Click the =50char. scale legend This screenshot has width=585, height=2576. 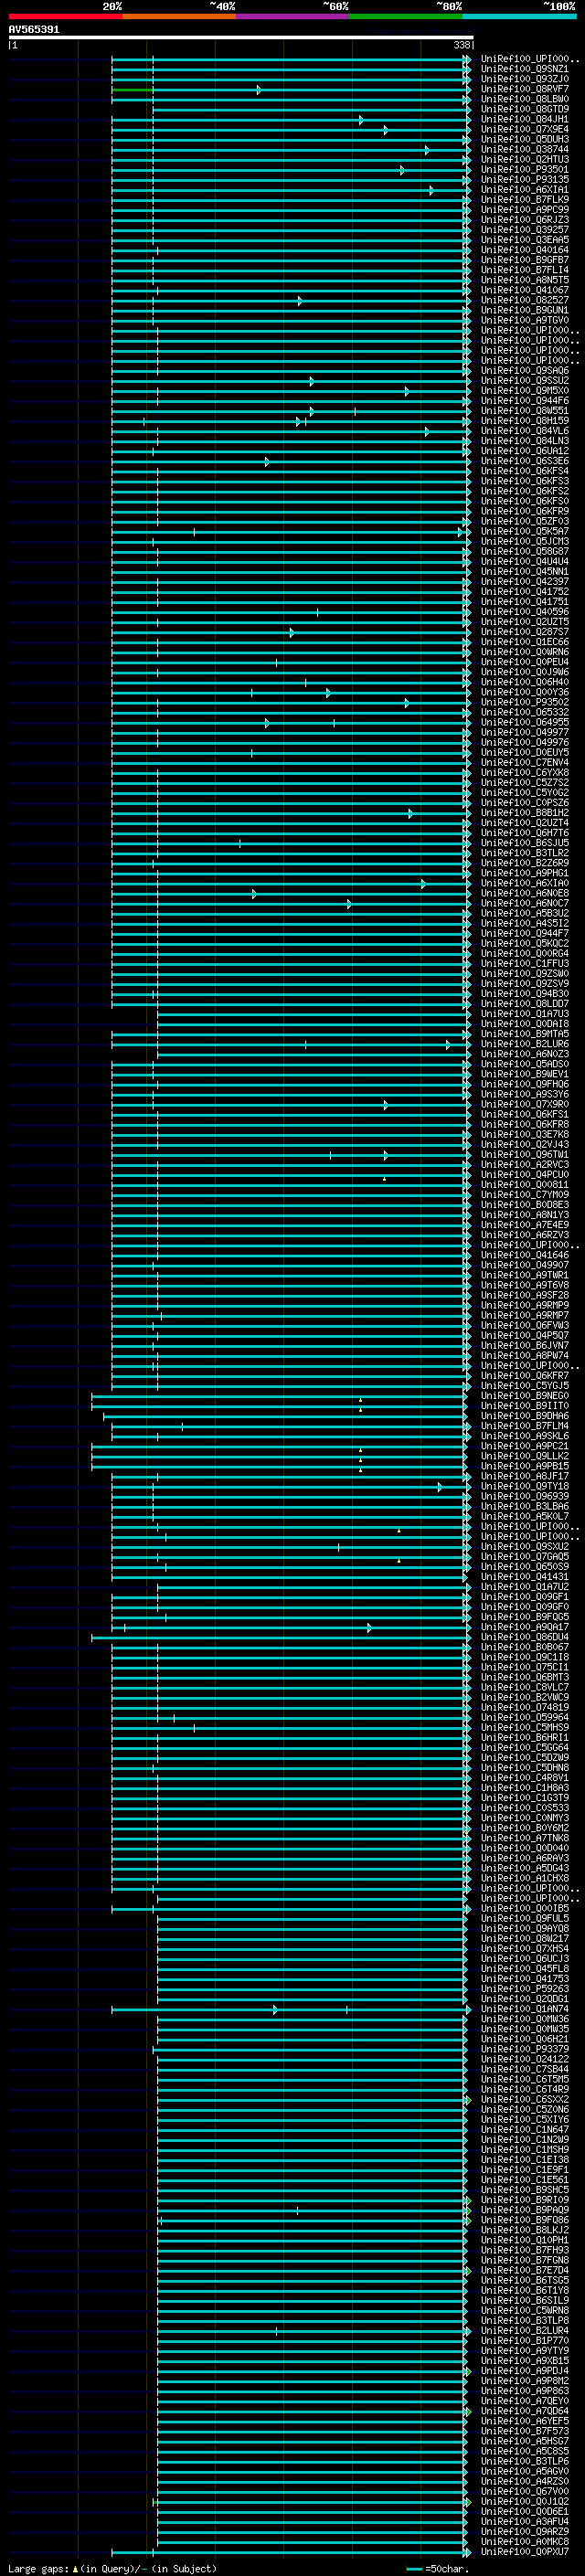(x=438, y=2568)
